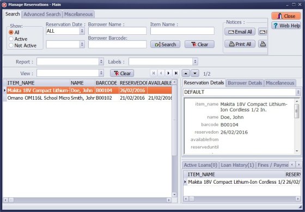
Task: Click scroll-down arrow of reservations list scrollbar
Action: click(x=174, y=195)
